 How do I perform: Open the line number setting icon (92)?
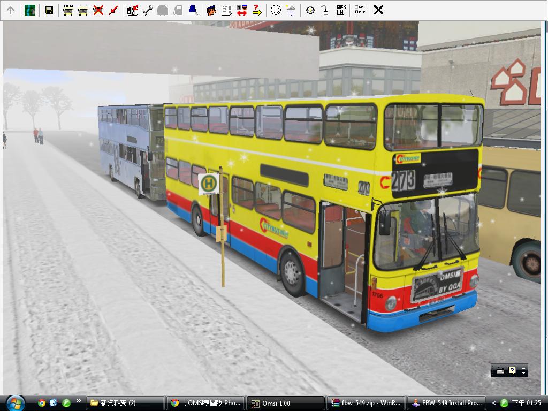133,10
